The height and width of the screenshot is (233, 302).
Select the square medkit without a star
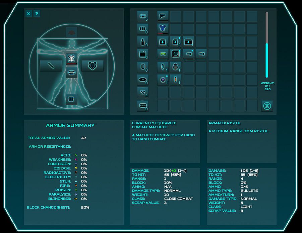click(163, 42)
